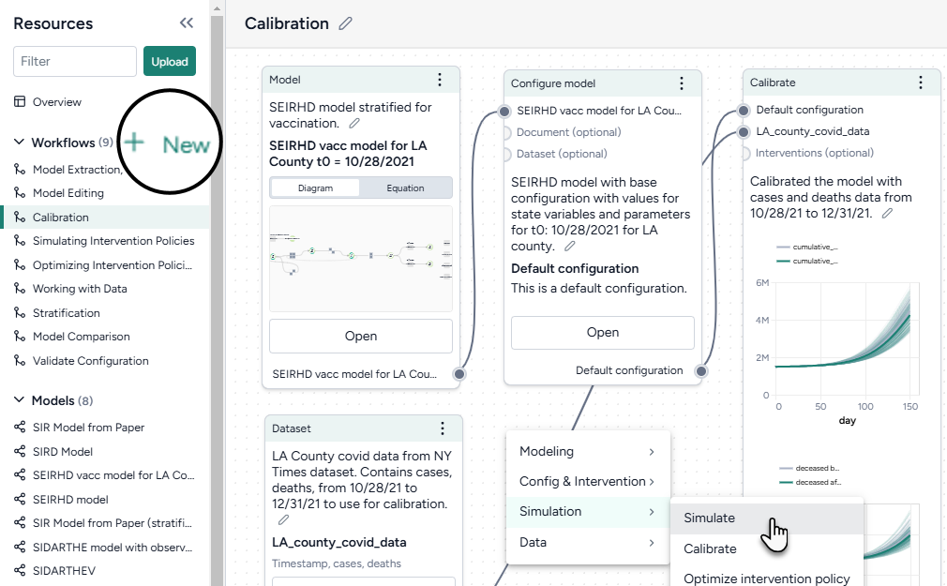Click the Default configuration output port
947x586 pixels.
(x=701, y=370)
